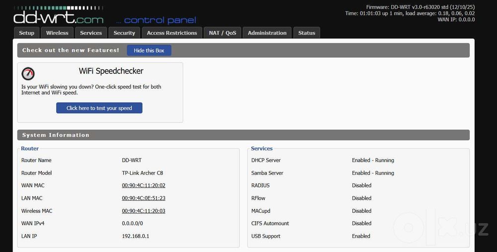Screen dimensions: 497x252
Task: Click the USB Support label
Action: [266, 236]
